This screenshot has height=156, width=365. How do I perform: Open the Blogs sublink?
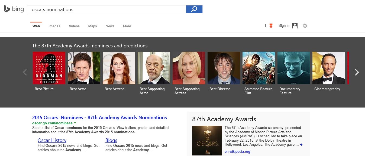coord(111,140)
